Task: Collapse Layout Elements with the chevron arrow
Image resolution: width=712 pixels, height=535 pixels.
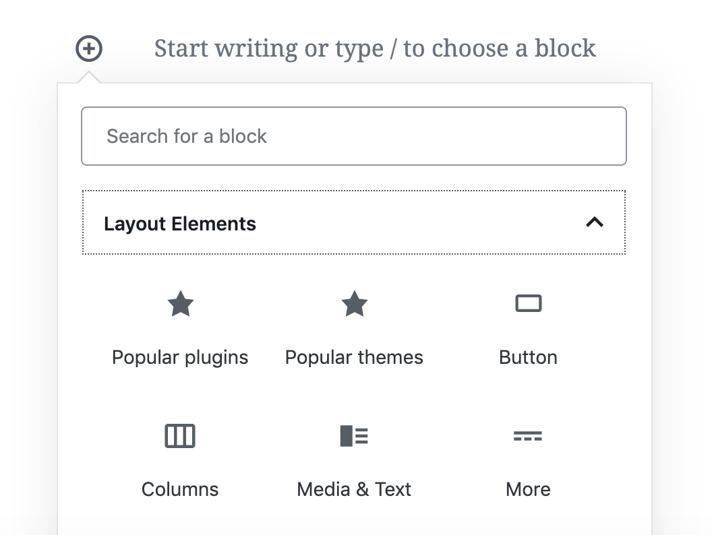Action: [594, 222]
